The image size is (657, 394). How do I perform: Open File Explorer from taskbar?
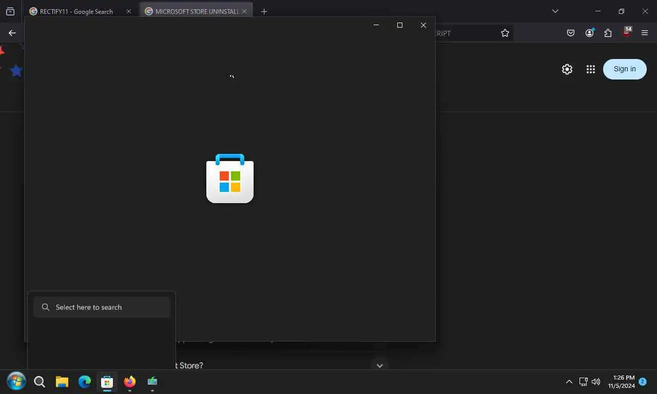[x=62, y=381]
